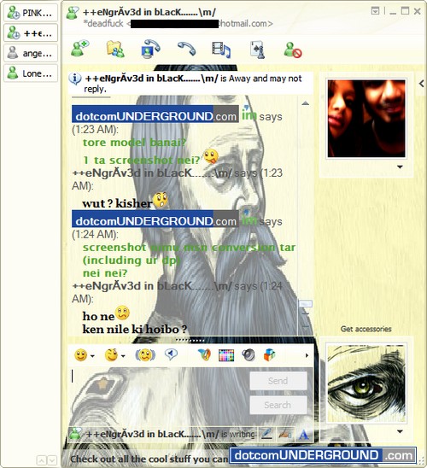Invite someone to this conversation icon
The height and width of the screenshot is (468, 427).
point(79,49)
